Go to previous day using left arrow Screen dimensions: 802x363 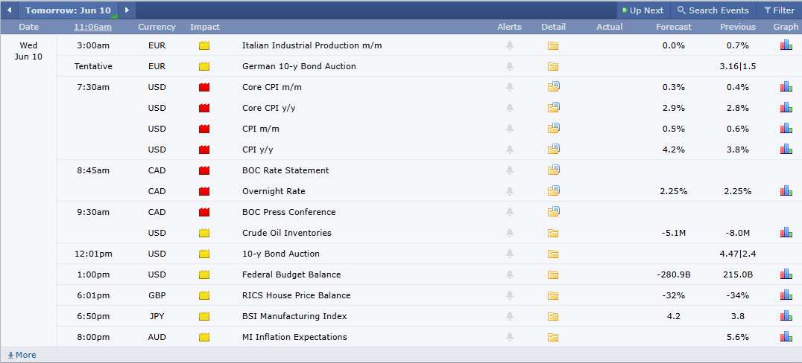(9, 10)
